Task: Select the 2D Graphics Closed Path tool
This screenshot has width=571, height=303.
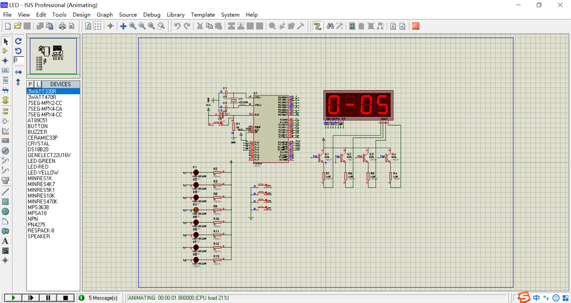Action: coord(5,231)
